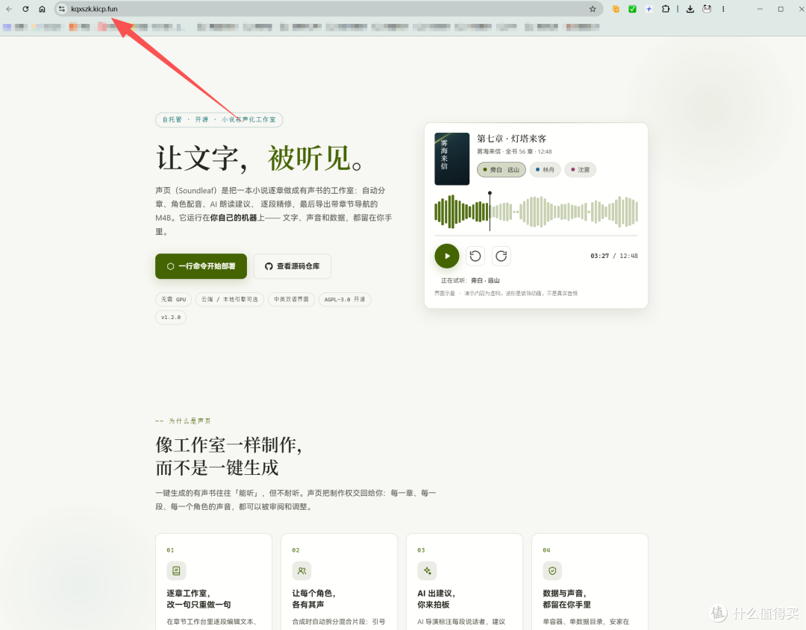Open the 查看源码仓库 GitHub link

pyautogui.click(x=292, y=266)
